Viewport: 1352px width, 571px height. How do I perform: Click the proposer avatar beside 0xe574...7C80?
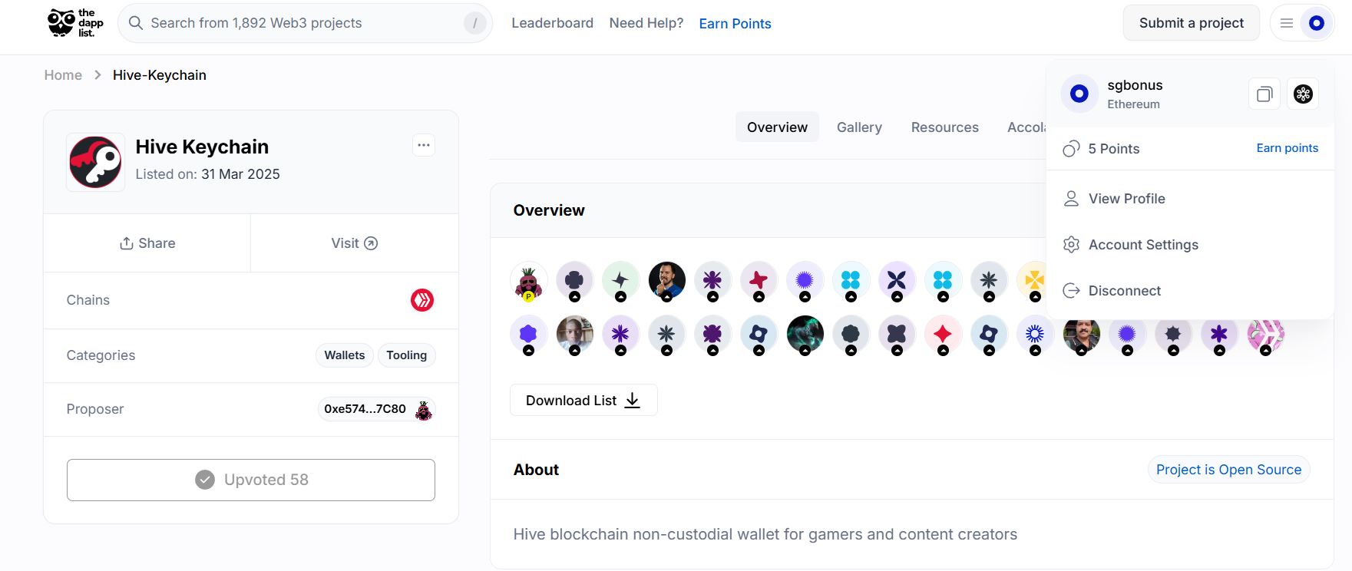coord(424,410)
